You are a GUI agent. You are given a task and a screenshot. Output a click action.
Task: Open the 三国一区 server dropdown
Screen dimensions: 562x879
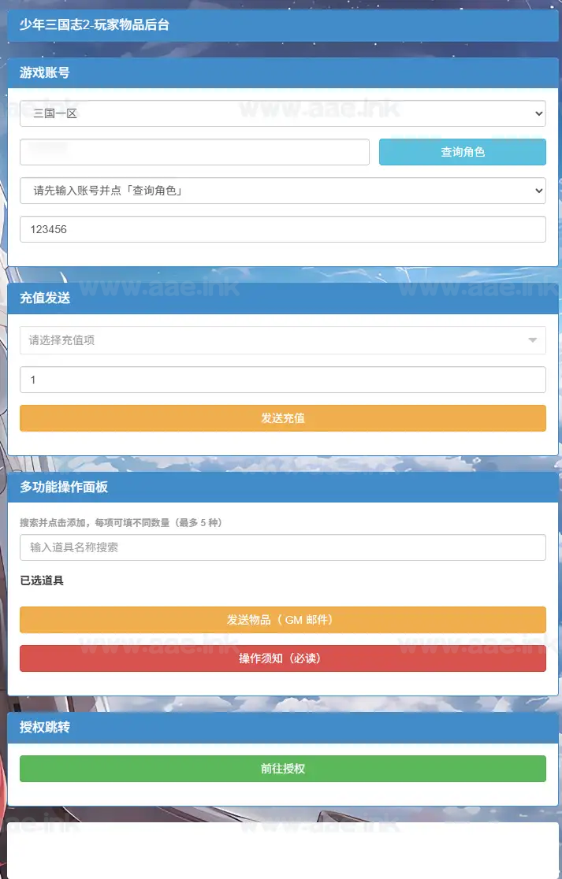[283, 113]
